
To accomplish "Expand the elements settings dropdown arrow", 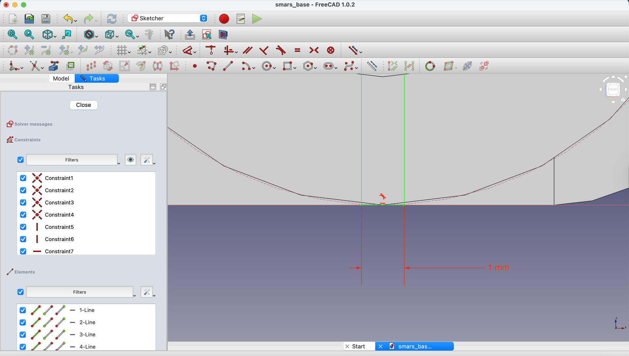I will 154,295.
